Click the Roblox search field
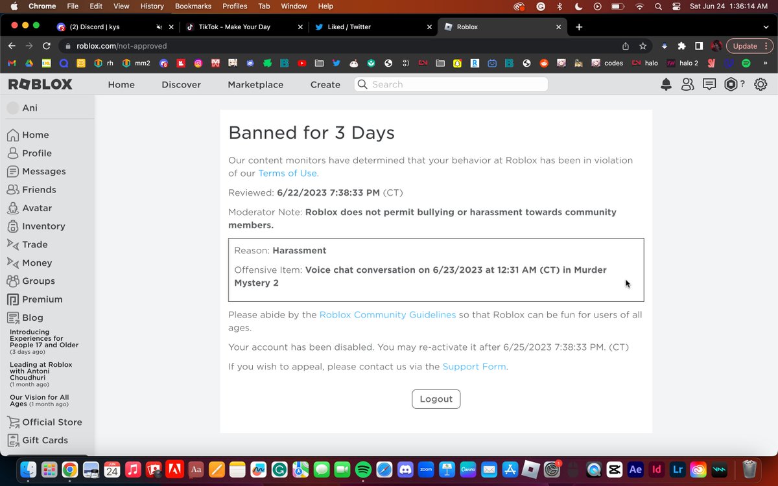This screenshot has width=778, height=486. tap(451, 84)
